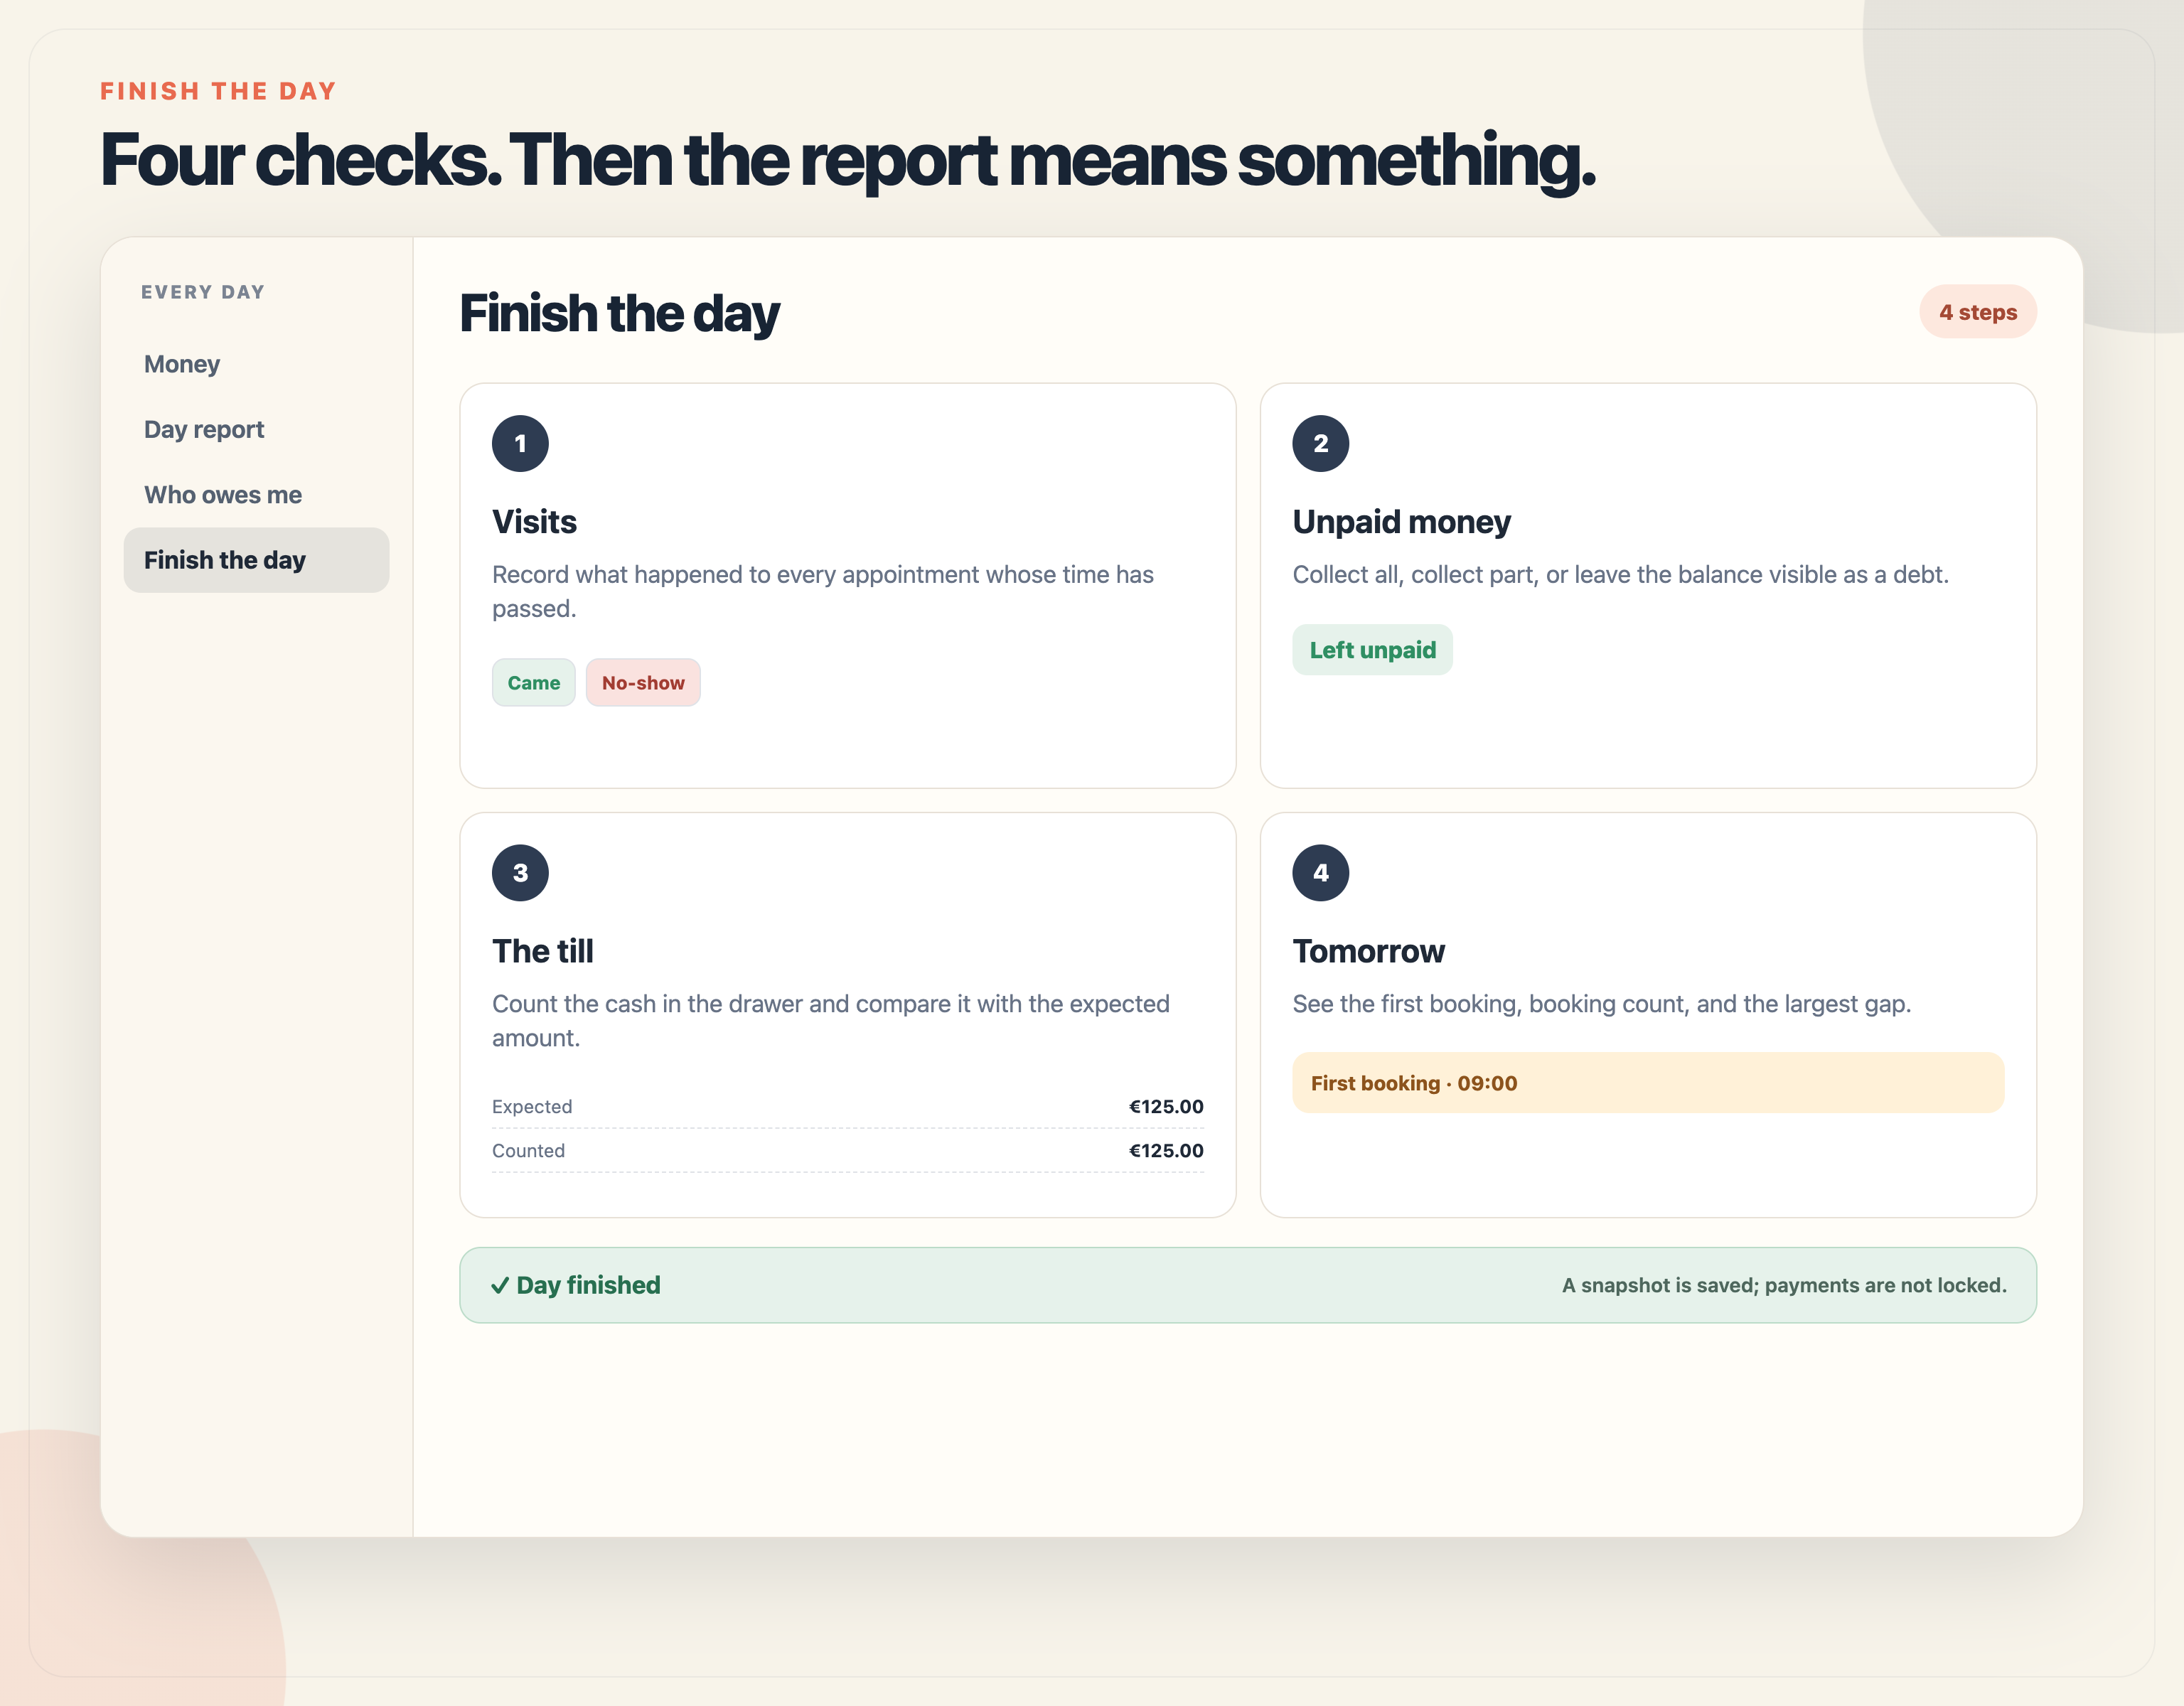Click the Left unpaid tag

click(x=1372, y=650)
